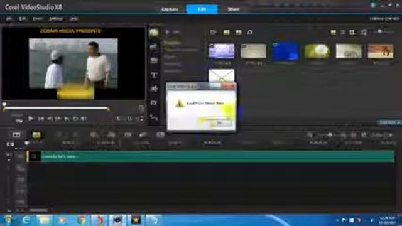The height and width of the screenshot is (226, 402).
Task: Toggle show photos filter in library
Action: pyautogui.click(x=239, y=32)
